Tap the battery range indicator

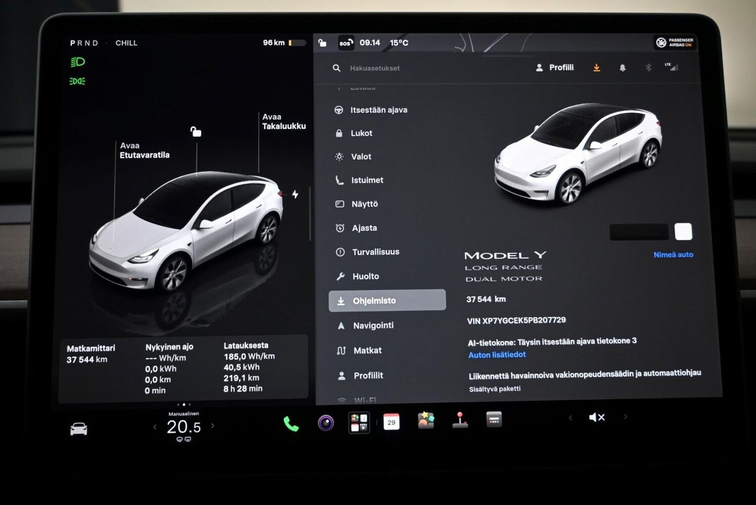coord(284,43)
